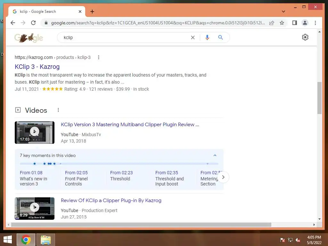Open KClip Version 3 Mastering review video

pos(130,125)
